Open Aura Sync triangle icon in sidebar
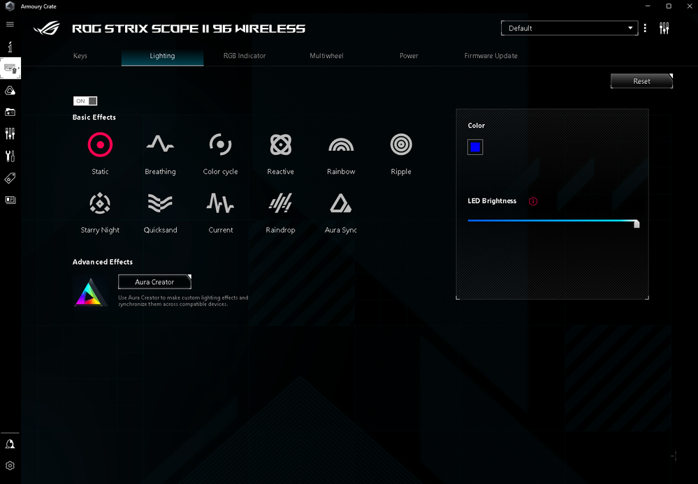 10,91
